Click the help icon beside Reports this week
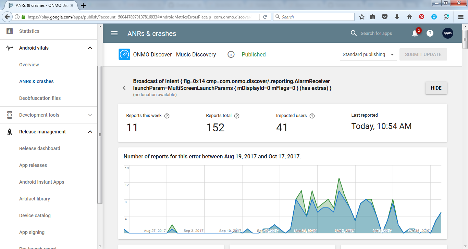This screenshot has height=249, width=468. click(x=167, y=116)
